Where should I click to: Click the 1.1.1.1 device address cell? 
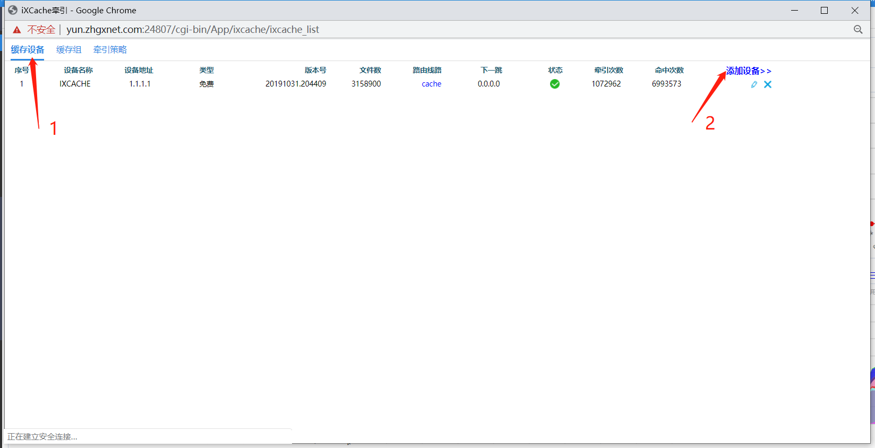coord(140,84)
